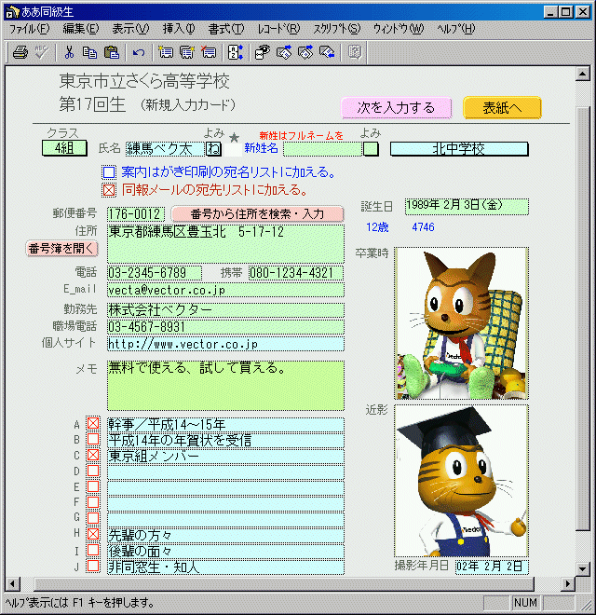Open the 書式(T) menu
596x615 pixels.
click(226, 29)
